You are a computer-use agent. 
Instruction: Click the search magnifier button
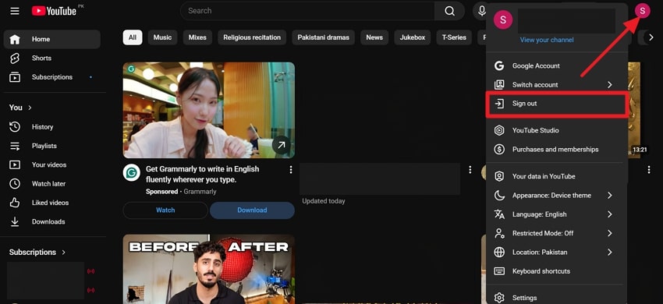point(449,11)
